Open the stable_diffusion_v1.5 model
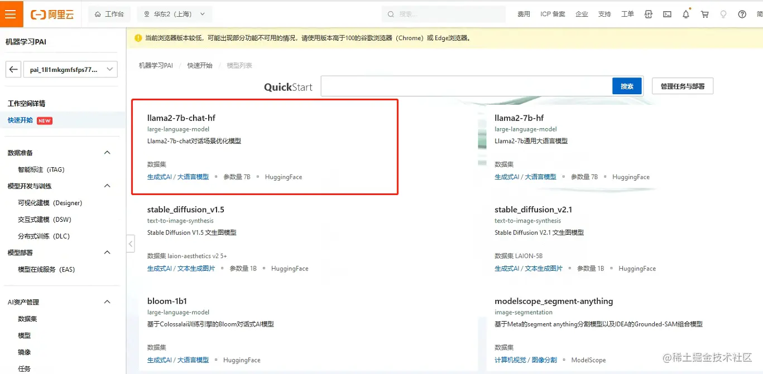 click(186, 210)
